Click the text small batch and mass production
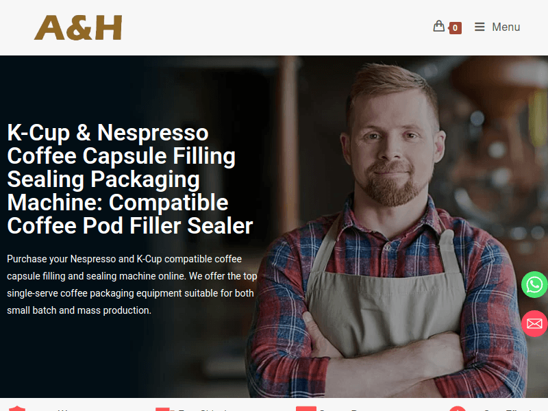Viewport: 548px width, 411px height. click(79, 310)
